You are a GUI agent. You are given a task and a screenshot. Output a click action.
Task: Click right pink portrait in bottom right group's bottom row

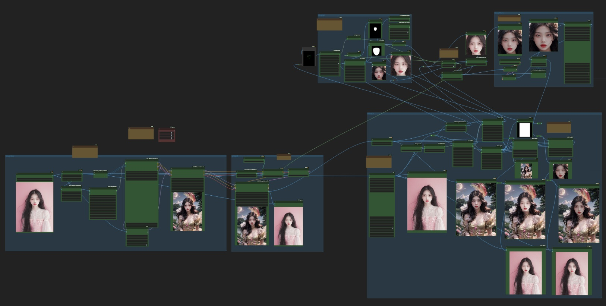[572, 273]
